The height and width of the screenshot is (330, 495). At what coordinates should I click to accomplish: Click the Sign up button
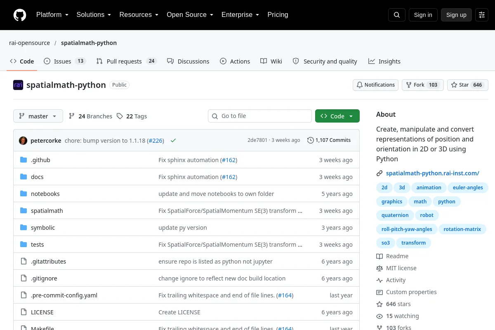click(456, 15)
